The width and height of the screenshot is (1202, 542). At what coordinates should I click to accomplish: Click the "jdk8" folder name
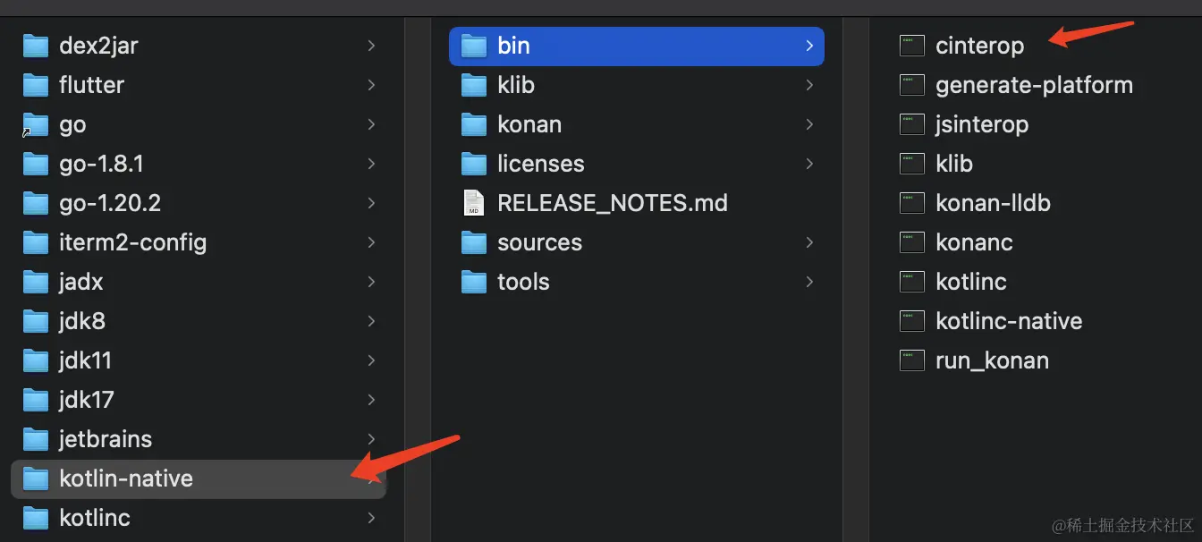point(82,321)
